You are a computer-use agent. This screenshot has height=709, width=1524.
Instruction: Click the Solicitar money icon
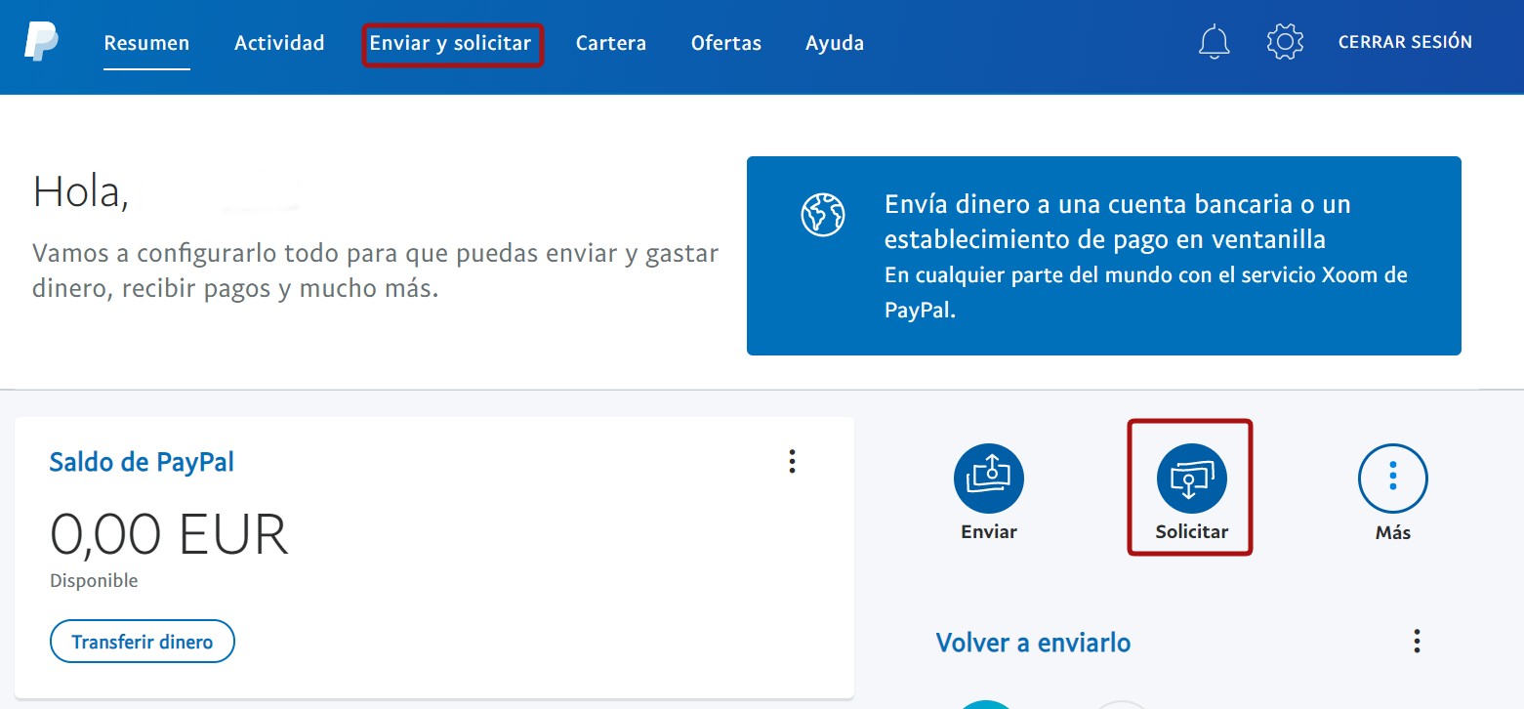point(1191,479)
